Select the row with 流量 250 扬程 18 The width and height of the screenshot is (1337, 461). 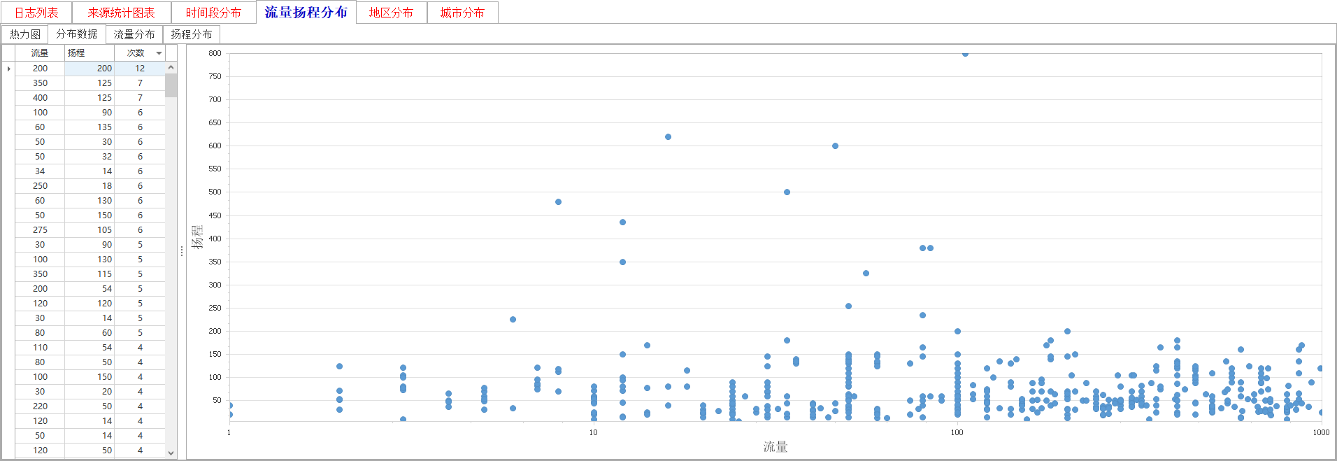(x=90, y=186)
